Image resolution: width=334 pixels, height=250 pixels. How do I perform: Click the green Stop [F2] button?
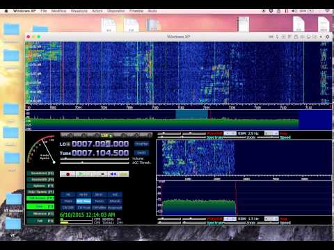tap(40, 206)
